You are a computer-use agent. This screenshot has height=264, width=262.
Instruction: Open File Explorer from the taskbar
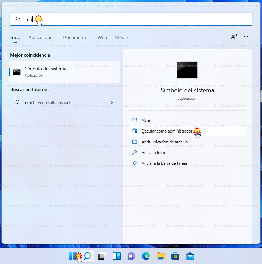click(x=161, y=256)
